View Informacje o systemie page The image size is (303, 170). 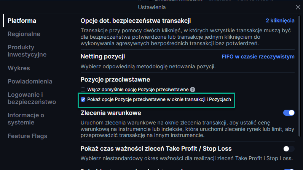tap(26, 119)
